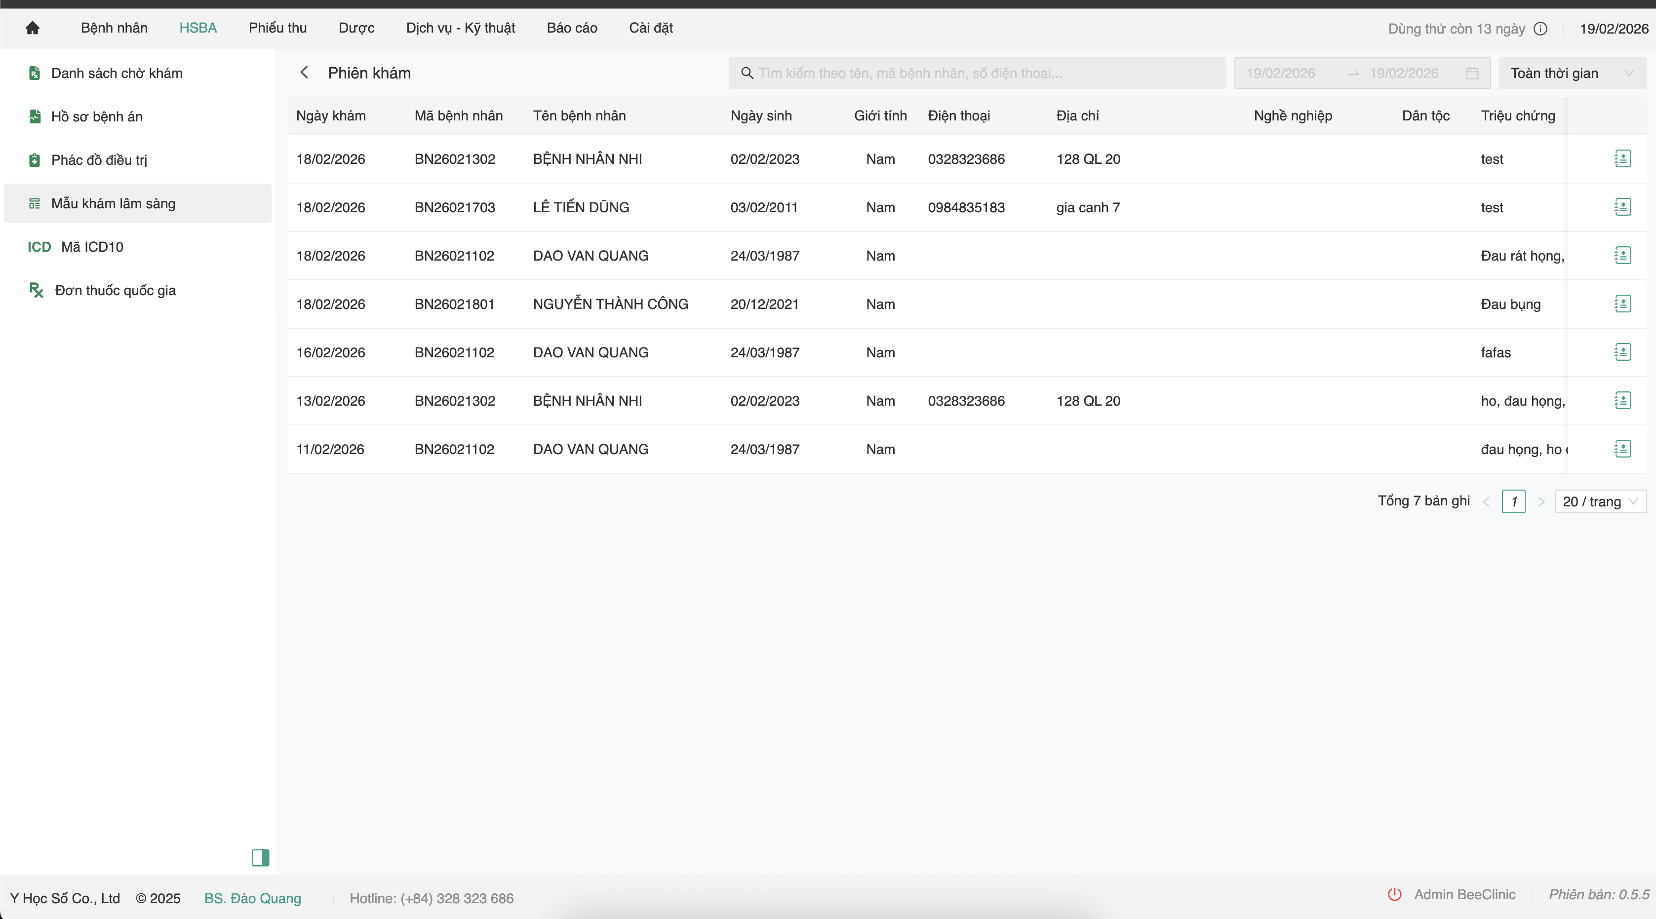Click the red power logout icon
The height and width of the screenshot is (919, 1656).
(1394, 895)
